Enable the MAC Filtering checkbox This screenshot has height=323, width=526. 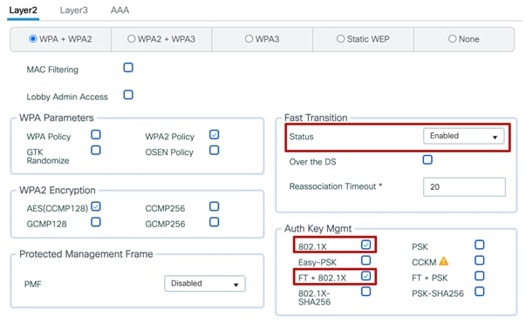(x=128, y=68)
